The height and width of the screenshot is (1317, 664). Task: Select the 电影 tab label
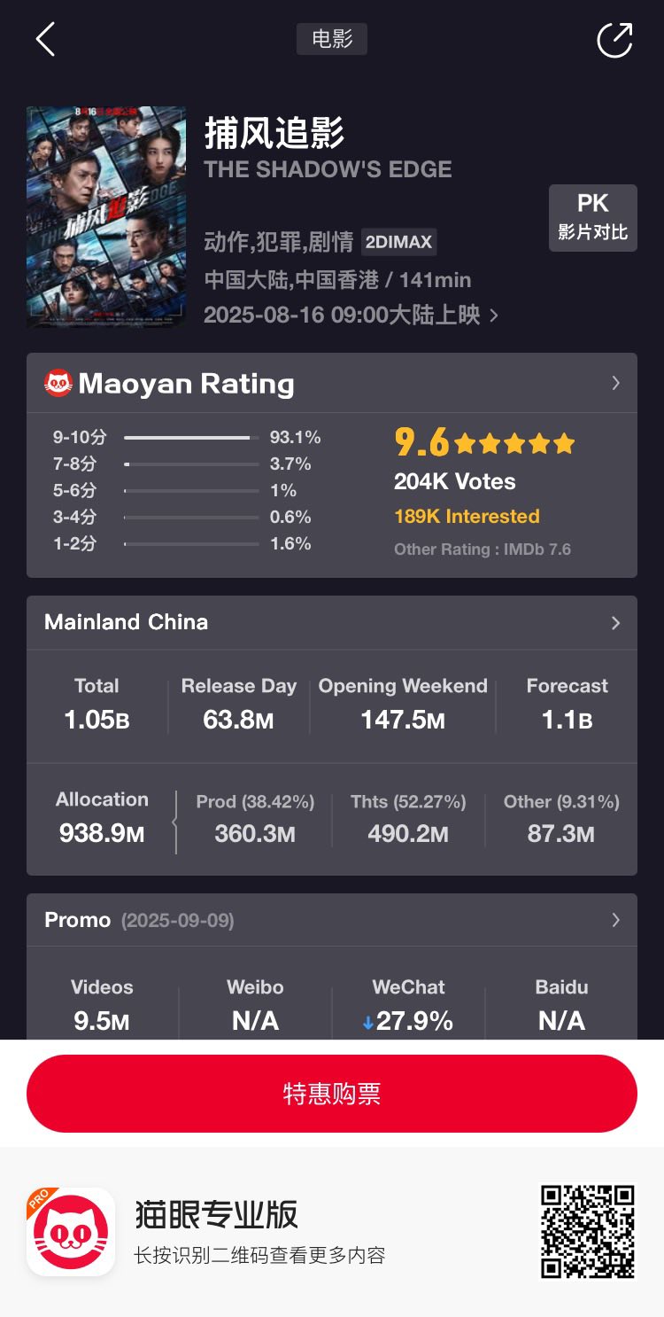click(x=332, y=39)
